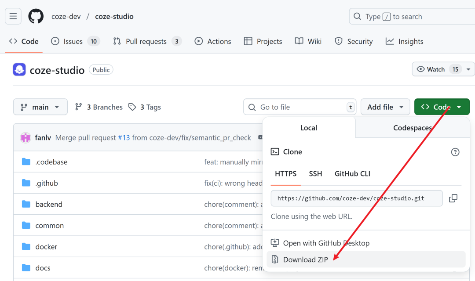Click the search magnifier icon in top bar
The width and height of the screenshot is (475, 281).
[x=358, y=16]
